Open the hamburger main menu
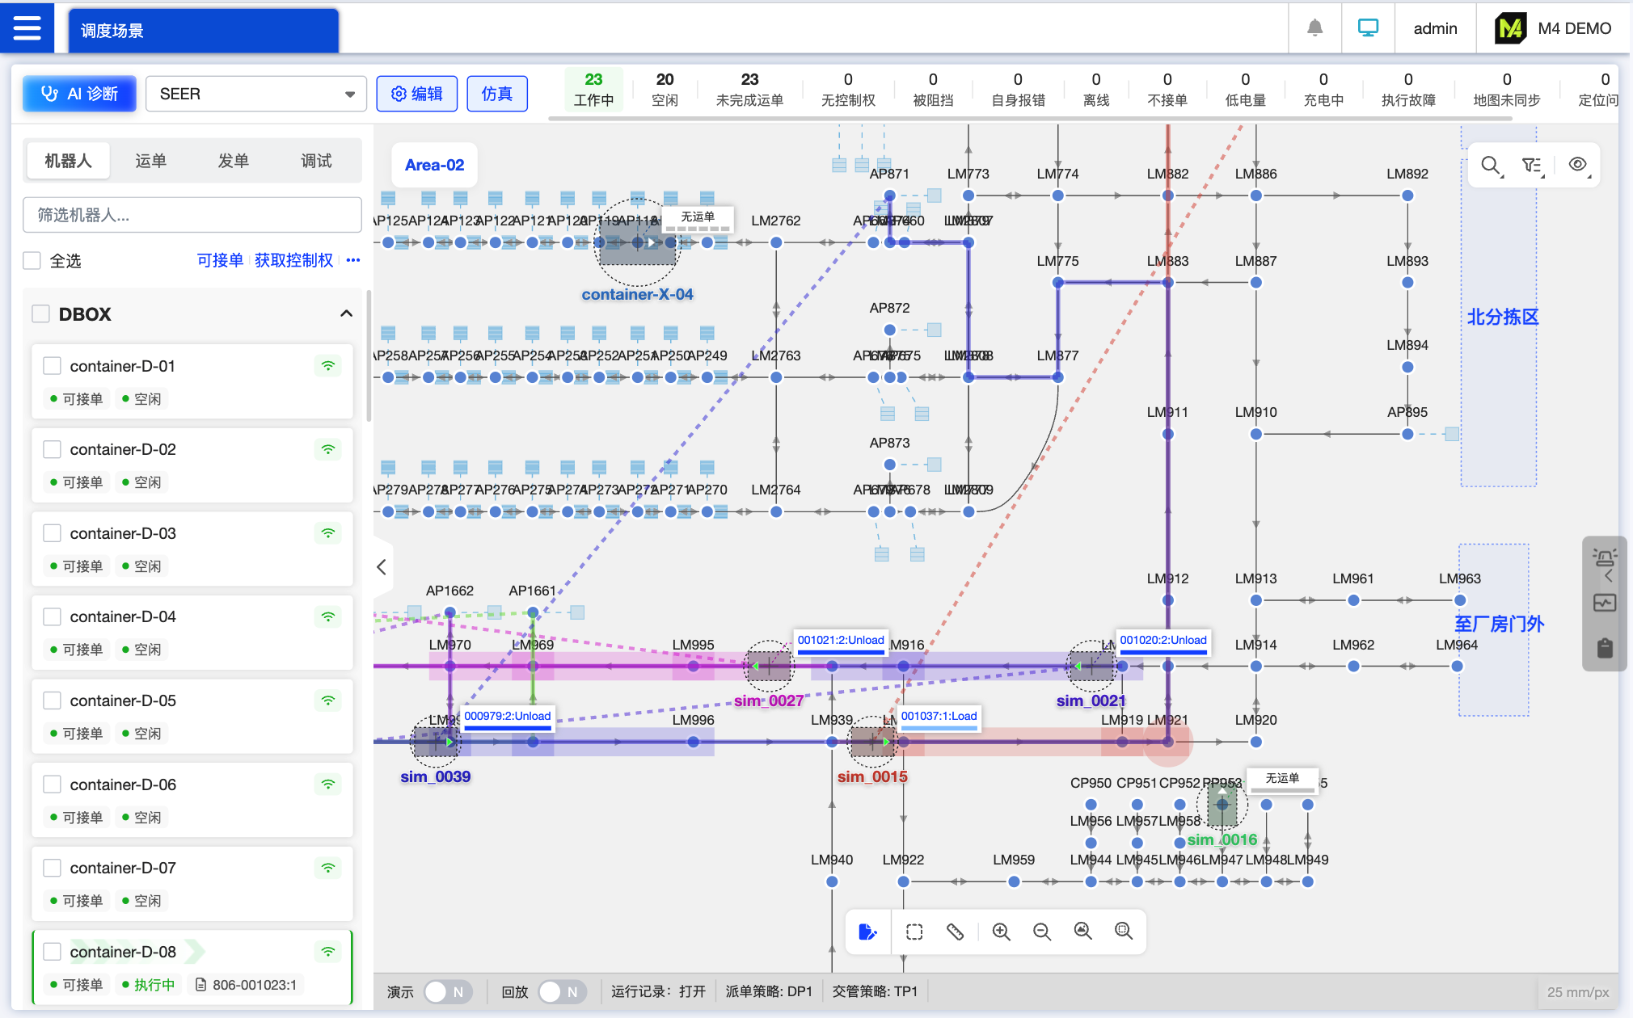Viewport: 1633px width, 1018px height. 27,28
